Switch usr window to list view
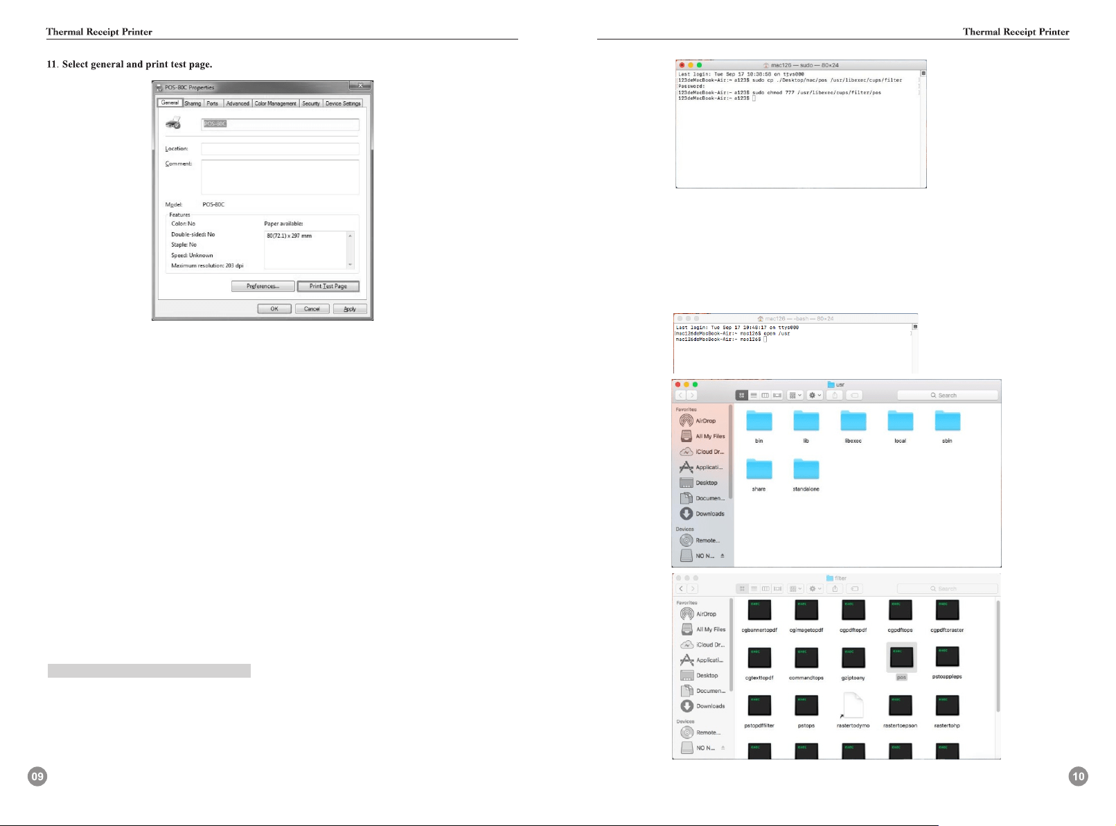 754,395
